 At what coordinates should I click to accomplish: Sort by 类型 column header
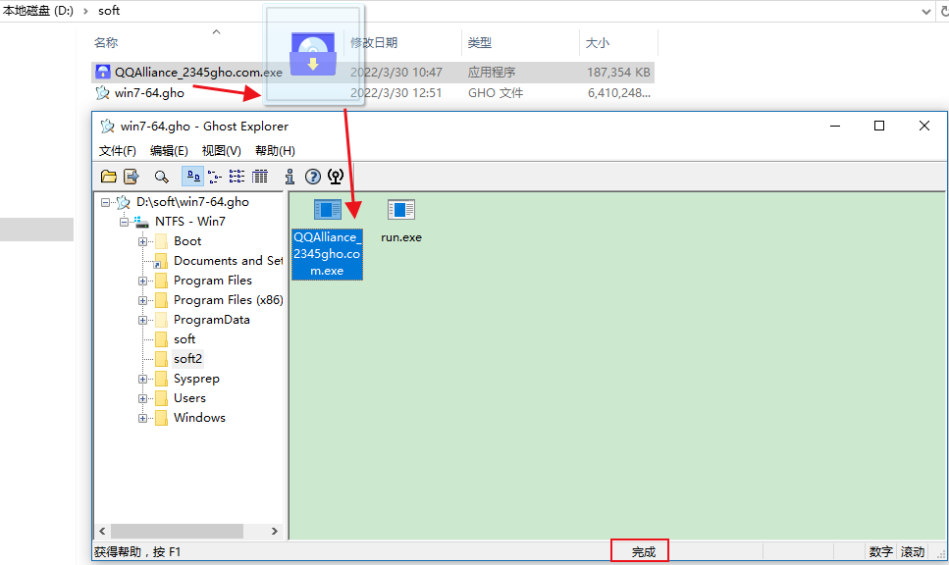click(479, 43)
